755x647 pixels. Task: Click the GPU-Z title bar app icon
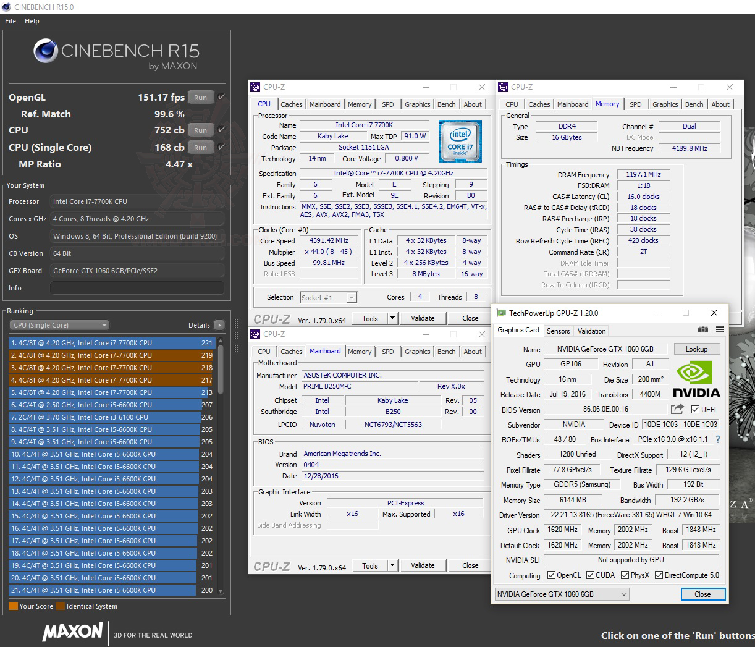click(501, 313)
